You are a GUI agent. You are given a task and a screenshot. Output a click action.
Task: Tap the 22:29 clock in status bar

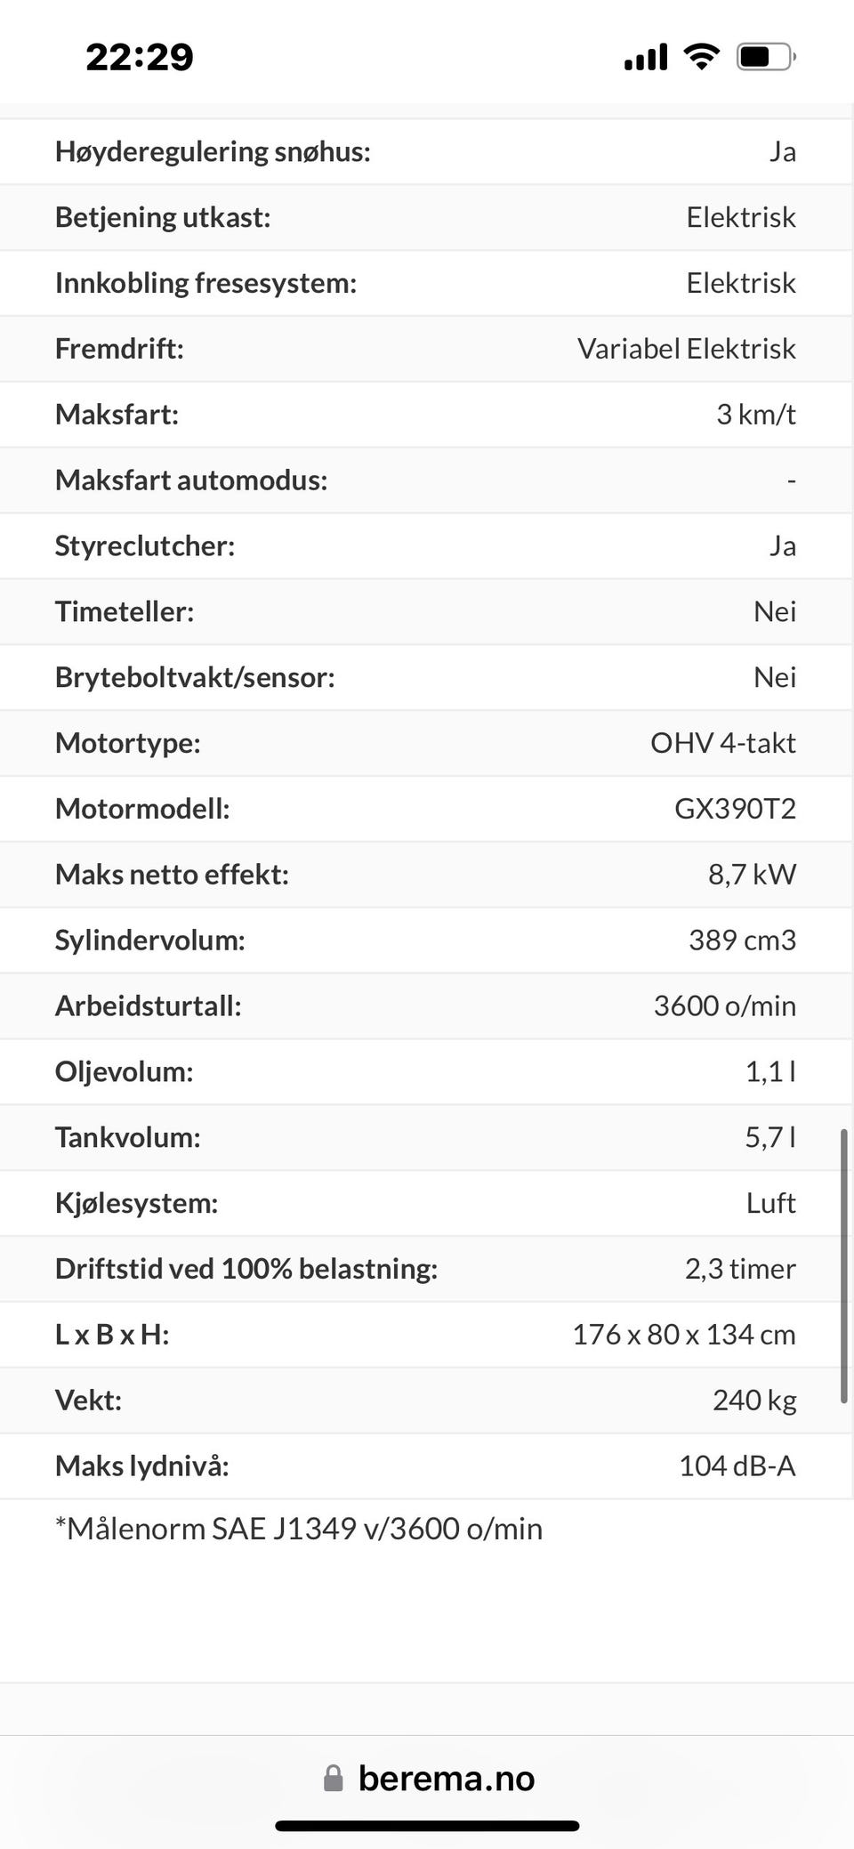[140, 58]
